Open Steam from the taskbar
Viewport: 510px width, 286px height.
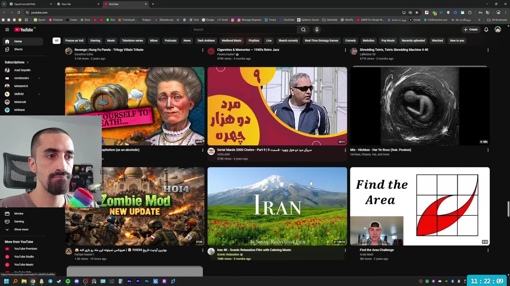[59, 281]
